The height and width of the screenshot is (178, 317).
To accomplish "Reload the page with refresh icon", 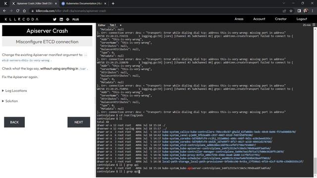I will click(x=18, y=11).
